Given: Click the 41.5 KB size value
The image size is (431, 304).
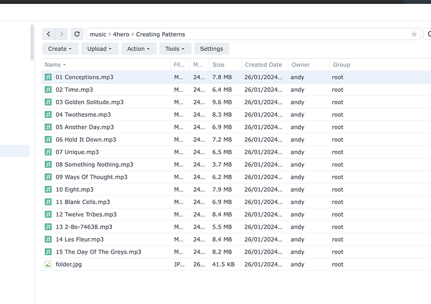Looking at the screenshot, I should 223,265.
